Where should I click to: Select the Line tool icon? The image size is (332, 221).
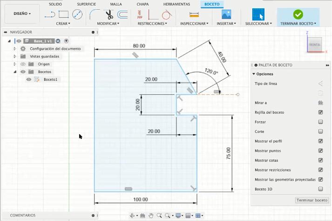(50, 15)
